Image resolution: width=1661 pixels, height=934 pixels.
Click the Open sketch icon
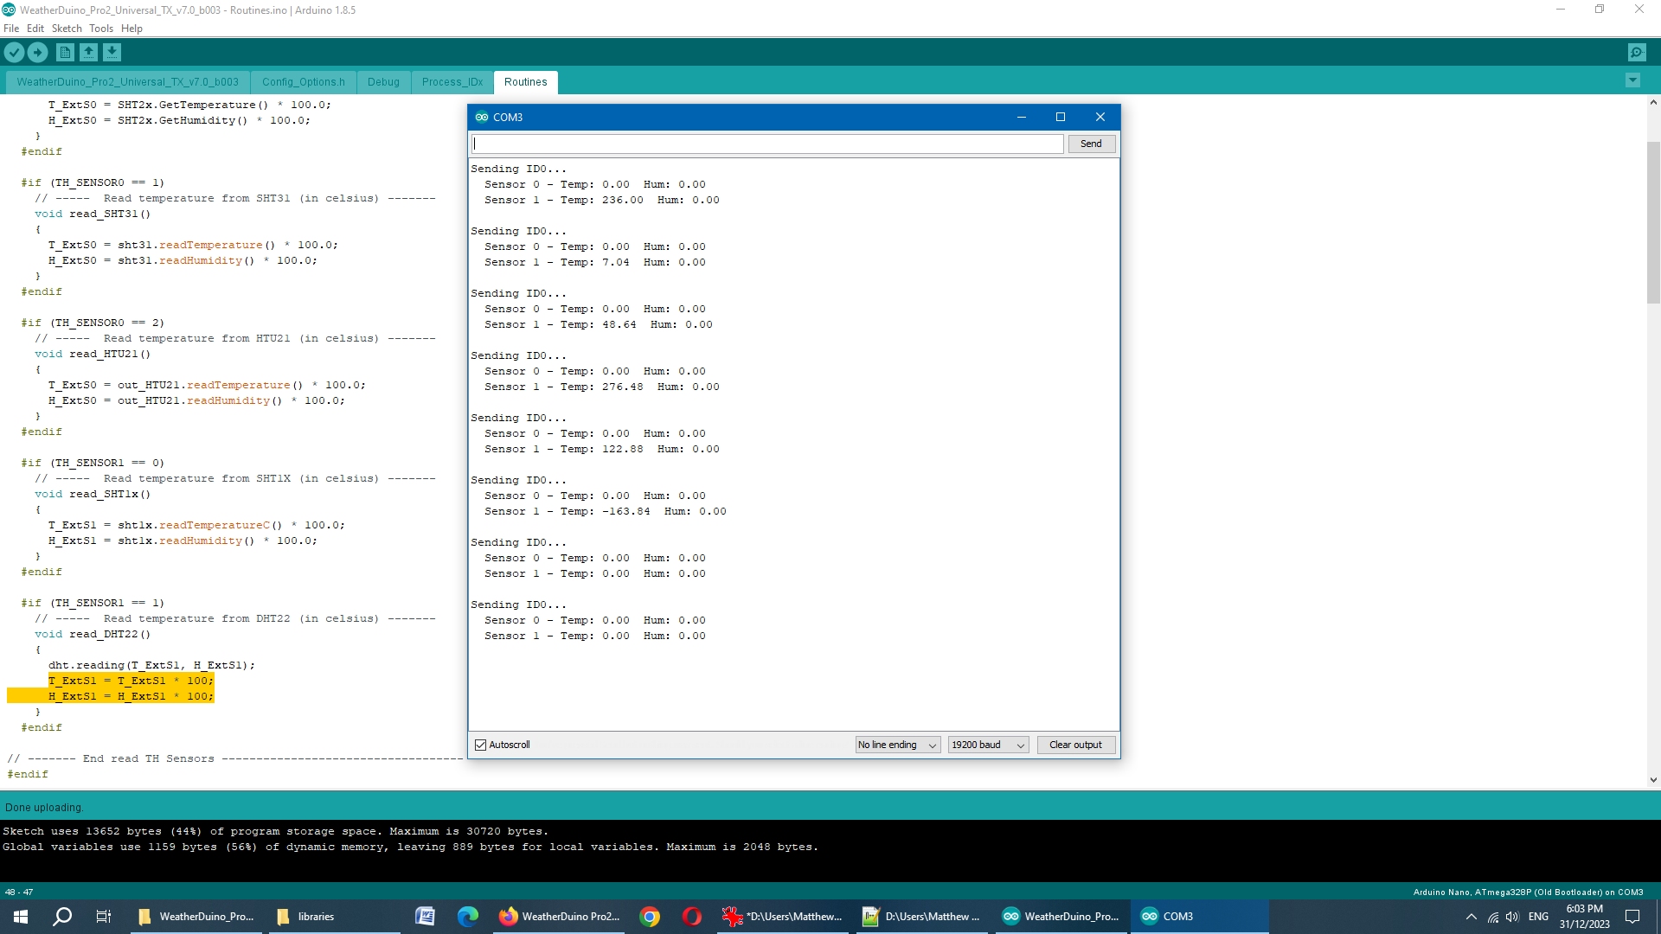88,53
